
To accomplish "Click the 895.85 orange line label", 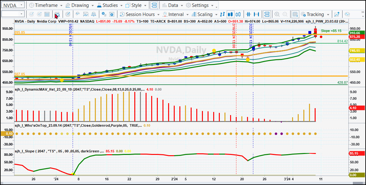I will [20, 32].
